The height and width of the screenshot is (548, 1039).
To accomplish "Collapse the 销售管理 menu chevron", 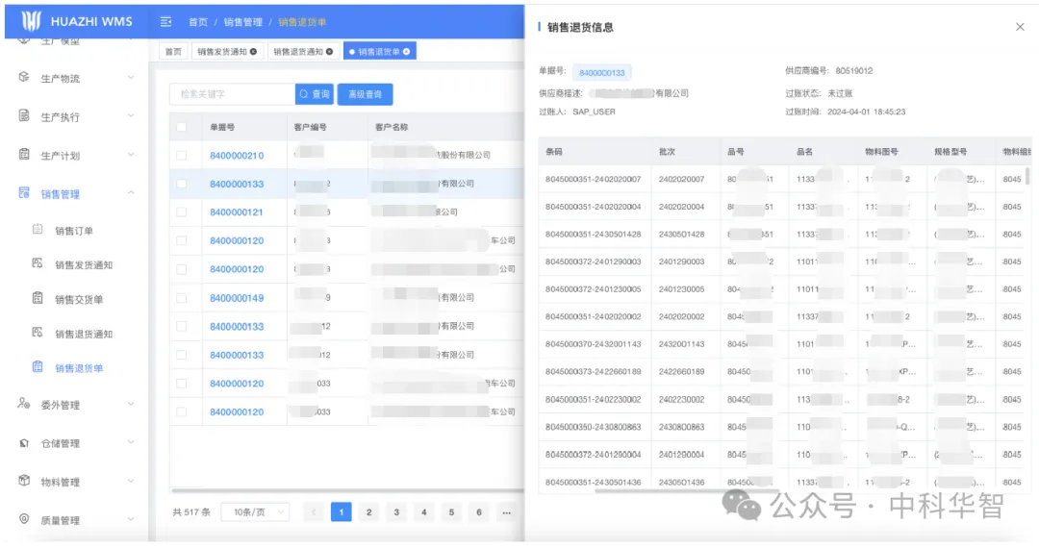I will click(x=131, y=193).
